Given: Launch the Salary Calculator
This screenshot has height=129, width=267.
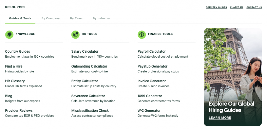Looking at the screenshot, I should coord(85,51).
